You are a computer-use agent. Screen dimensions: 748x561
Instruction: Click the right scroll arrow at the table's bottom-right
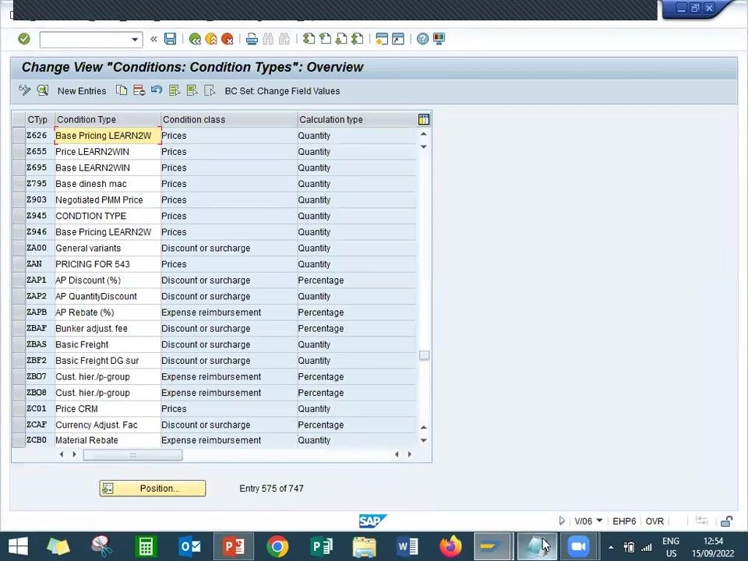[409, 454]
